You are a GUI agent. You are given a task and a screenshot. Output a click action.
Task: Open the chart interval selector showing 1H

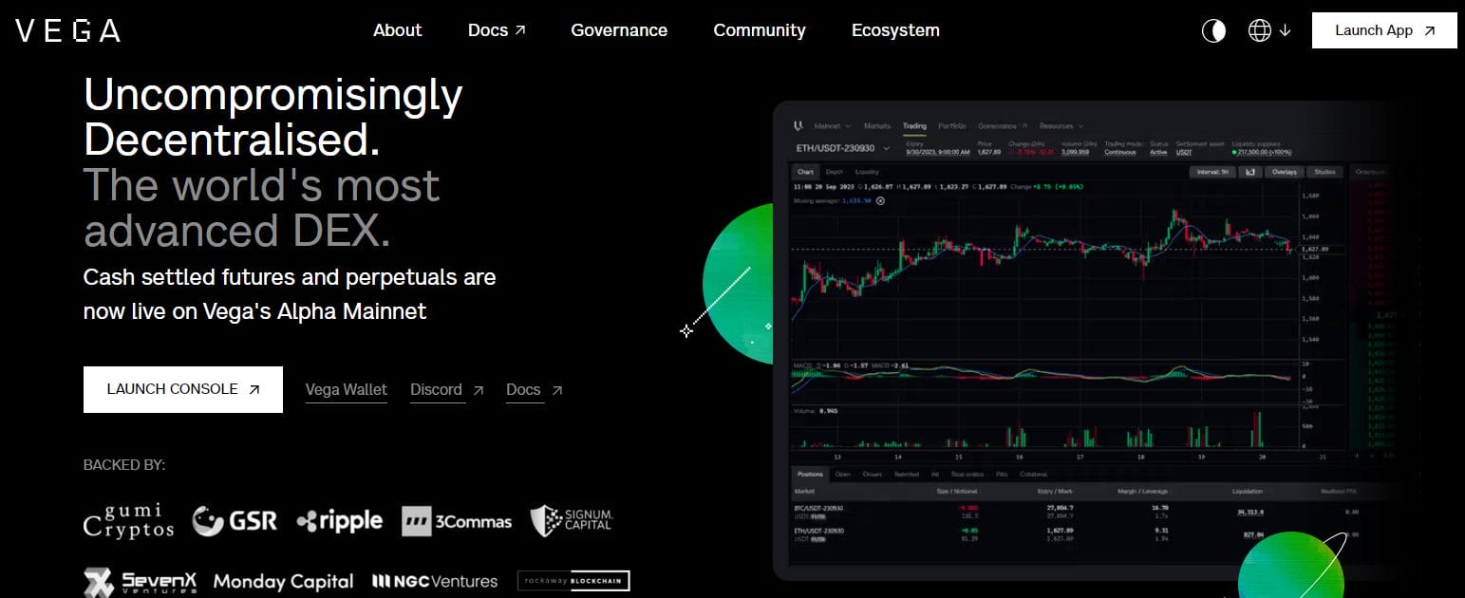(x=1212, y=172)
